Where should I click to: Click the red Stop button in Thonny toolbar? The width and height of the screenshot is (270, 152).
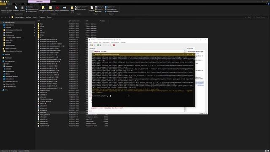point(114,45)
